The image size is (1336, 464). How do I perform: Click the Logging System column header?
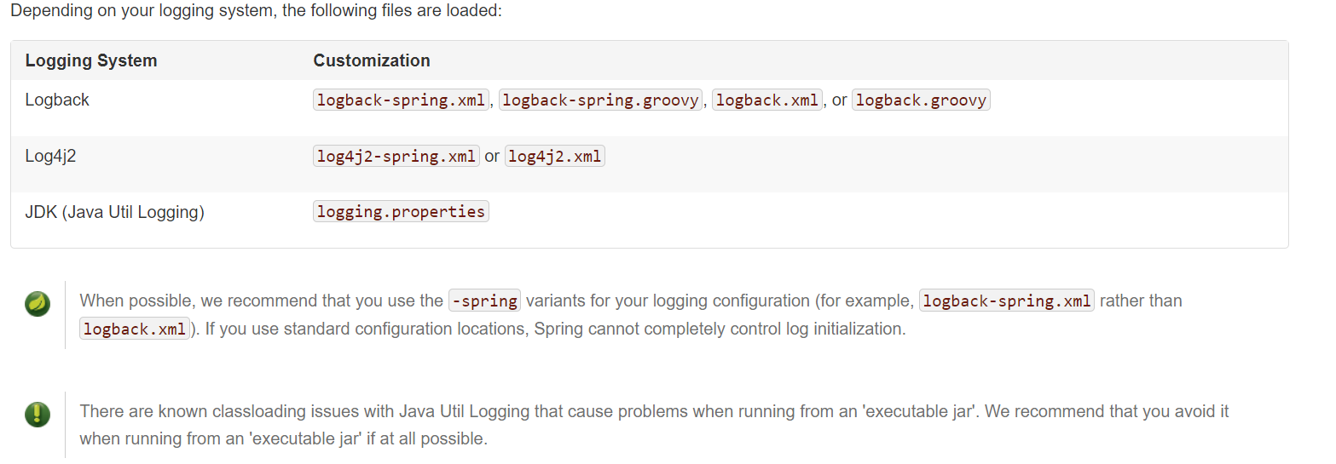91,60
